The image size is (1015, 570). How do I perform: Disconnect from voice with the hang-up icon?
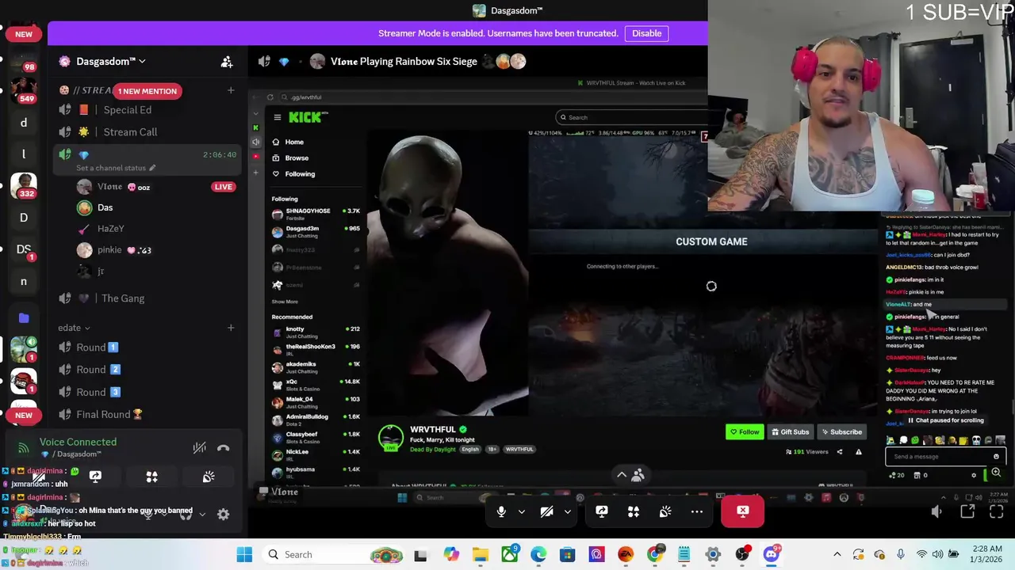click(x=224, y=448)
